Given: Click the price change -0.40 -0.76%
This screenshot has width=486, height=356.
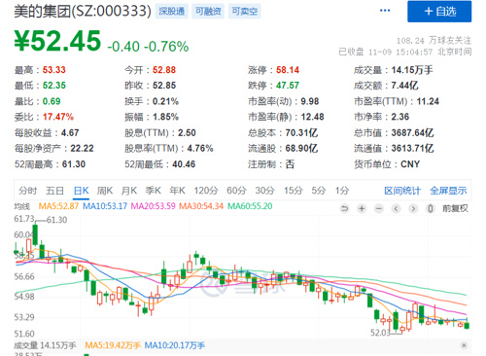Looking at the screenshot, I should (148, 47).
